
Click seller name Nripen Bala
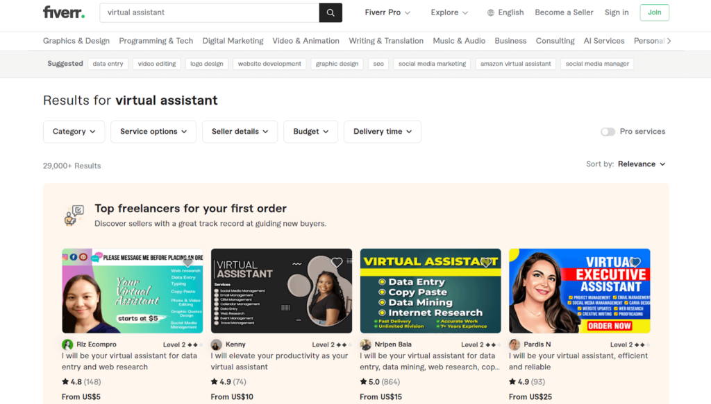[x=393, y=344]
